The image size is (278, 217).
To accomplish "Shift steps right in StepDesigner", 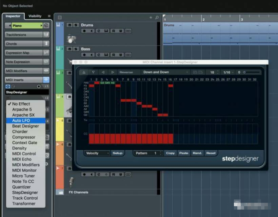I will (x=113, y=72).
